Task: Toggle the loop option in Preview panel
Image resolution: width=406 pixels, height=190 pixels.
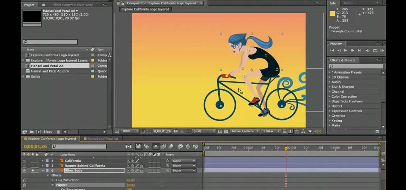Action: 375,50
